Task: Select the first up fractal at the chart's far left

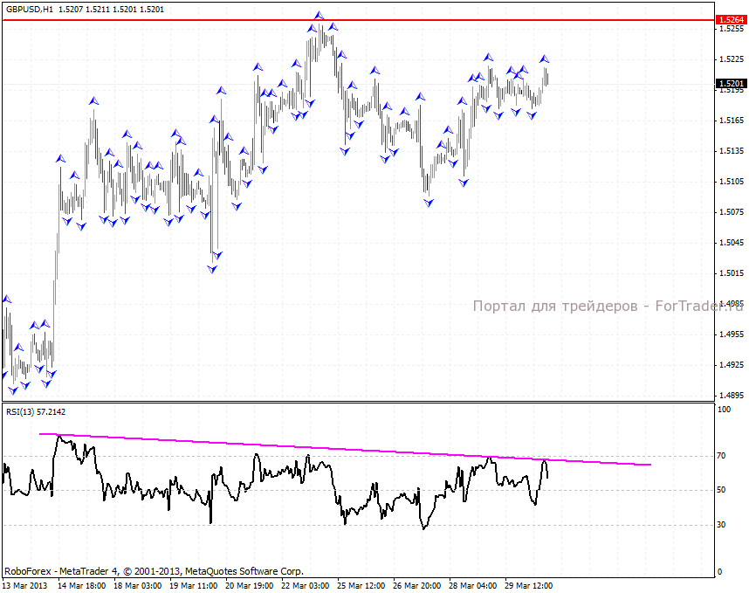Action: pyautogui.click(x=7, y=299)
